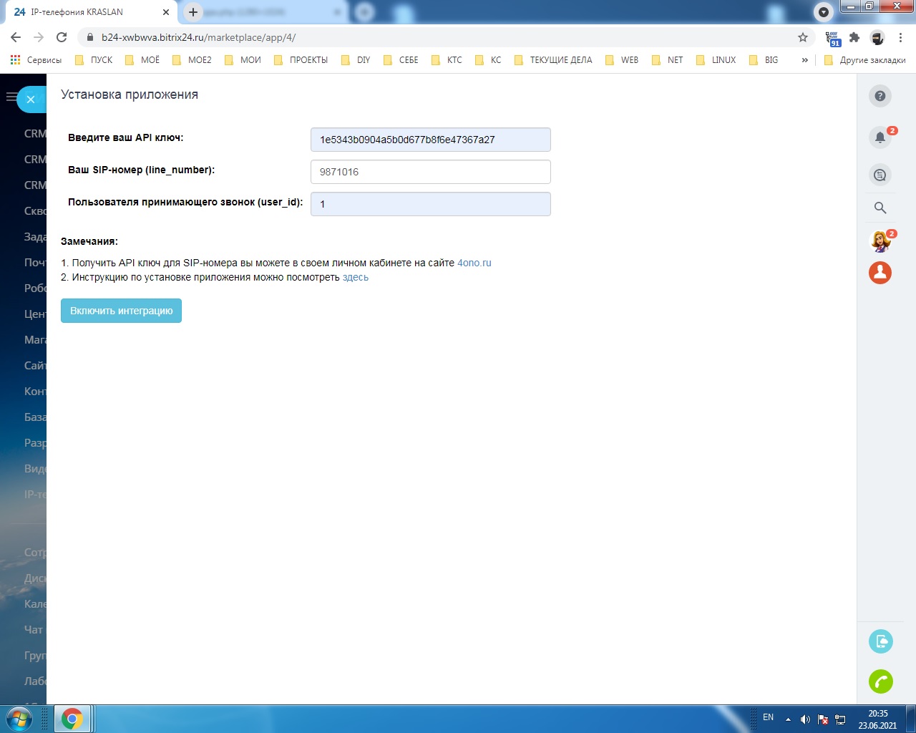Click the Windows Start button

(19, 719)
